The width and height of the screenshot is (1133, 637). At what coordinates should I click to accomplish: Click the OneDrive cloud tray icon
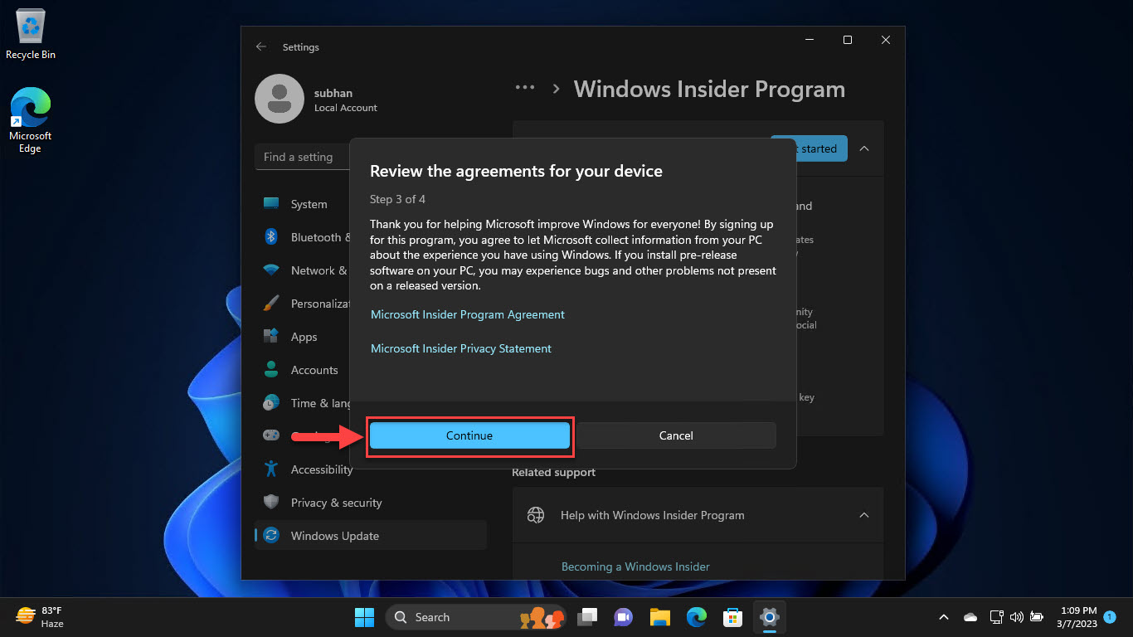(x=970, y=617)
